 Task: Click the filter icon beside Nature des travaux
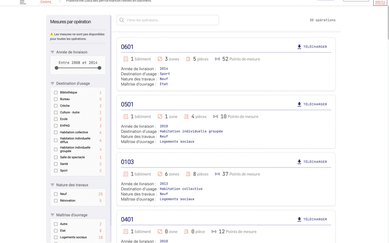(52, 185)
